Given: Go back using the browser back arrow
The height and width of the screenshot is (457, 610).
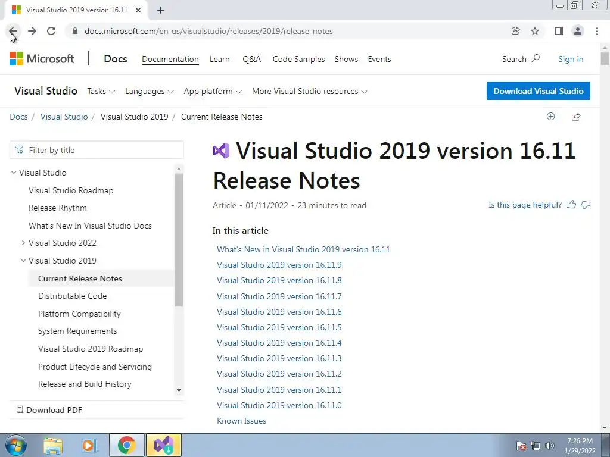Looking at the screenshot, I should pyautogui.click(x=13, y=31).
